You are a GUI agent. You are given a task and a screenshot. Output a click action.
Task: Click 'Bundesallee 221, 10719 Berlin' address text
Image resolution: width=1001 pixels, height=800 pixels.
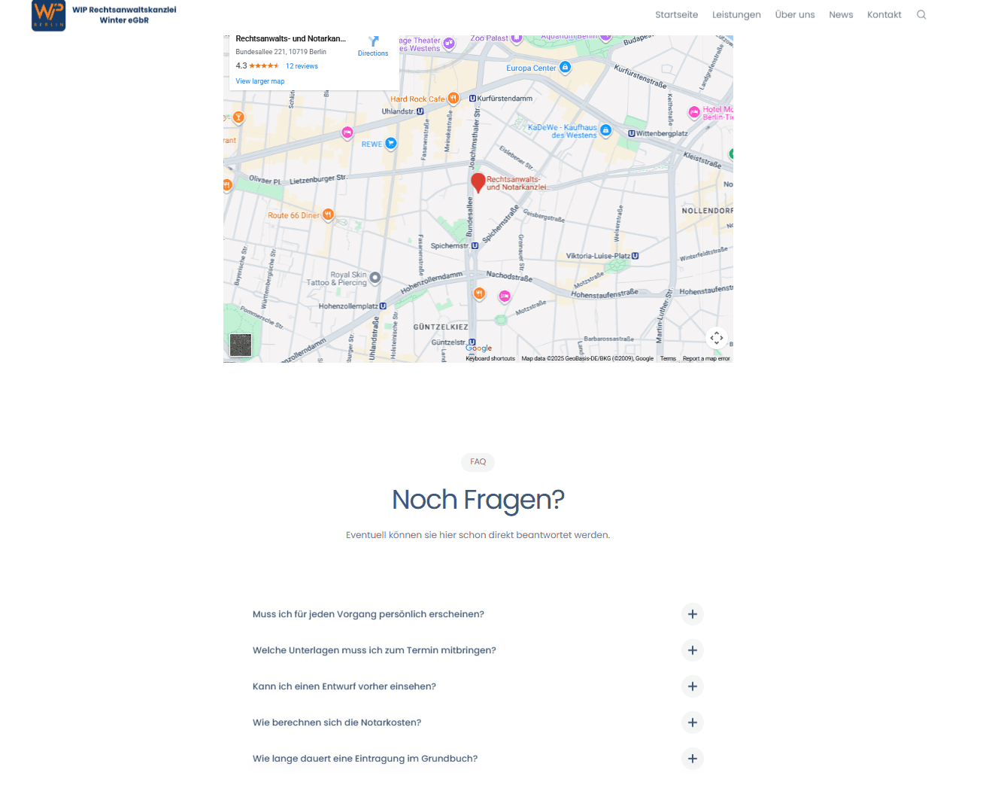pos(281,52)
